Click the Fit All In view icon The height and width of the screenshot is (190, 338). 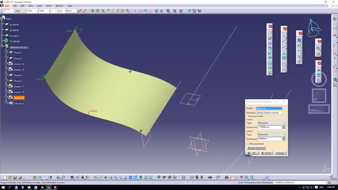(101, 177)
